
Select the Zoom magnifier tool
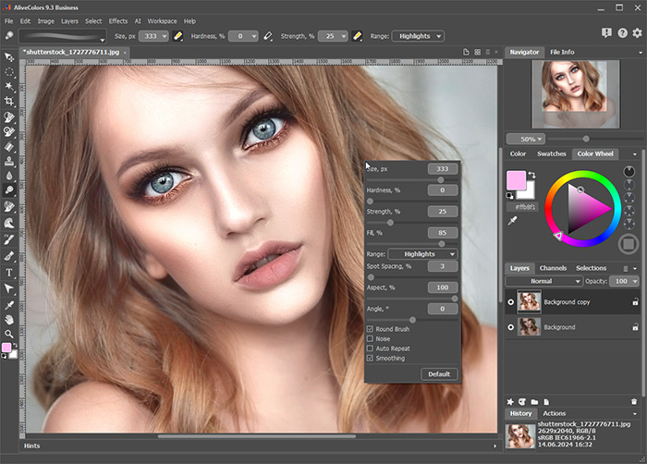coord(8,334)
